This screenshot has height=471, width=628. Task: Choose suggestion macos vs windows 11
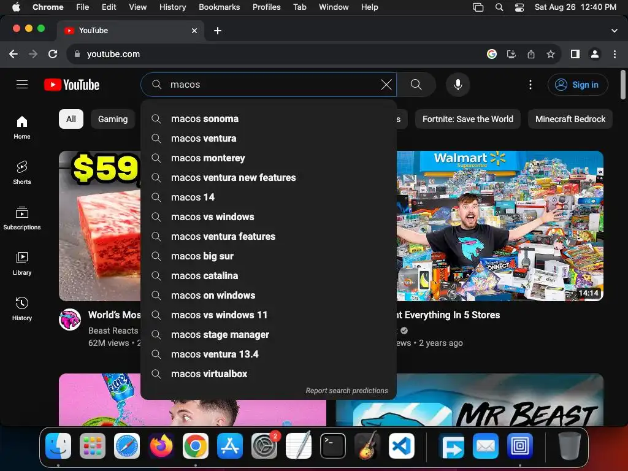(269, 315)
